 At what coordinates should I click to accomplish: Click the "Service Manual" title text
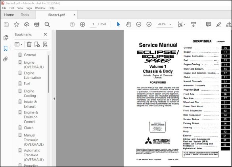pos(158,45)
